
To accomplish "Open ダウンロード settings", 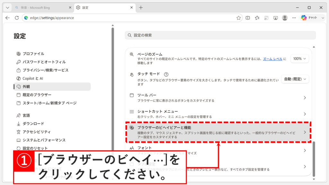I will click(x=52, y=124).
